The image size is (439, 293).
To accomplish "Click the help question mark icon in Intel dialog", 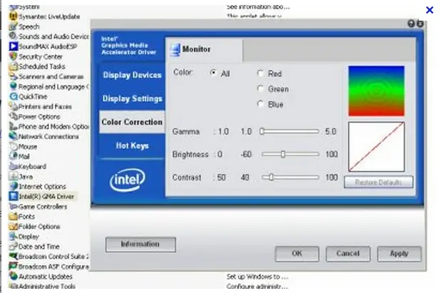I will 410,24.
